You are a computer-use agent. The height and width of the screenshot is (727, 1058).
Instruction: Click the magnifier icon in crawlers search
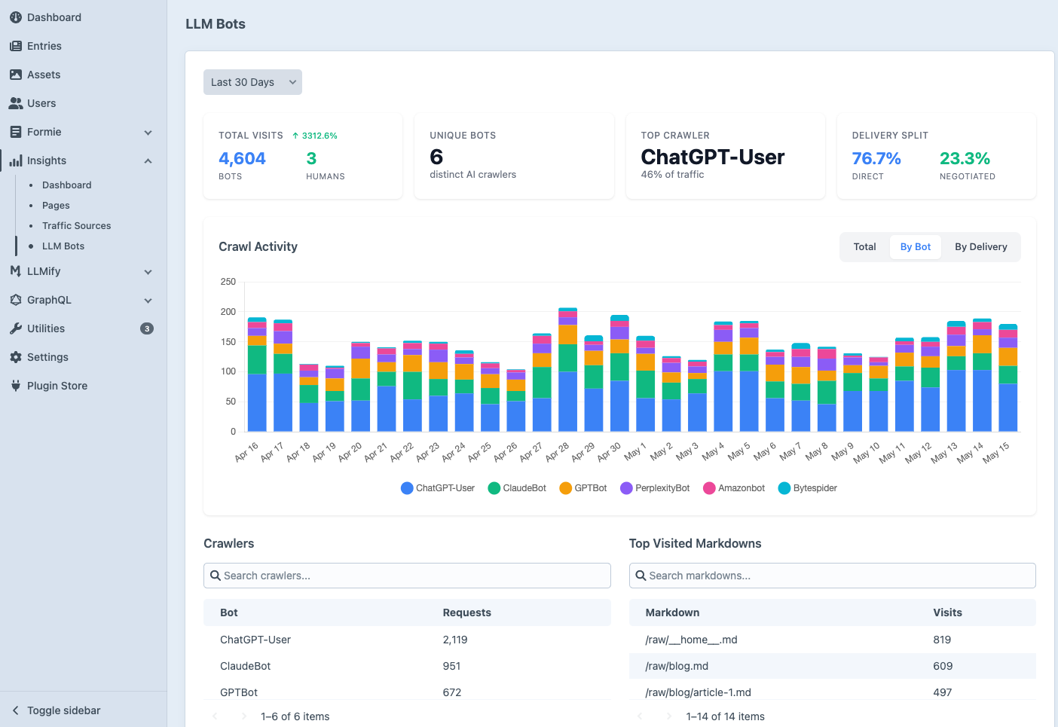coord(216,576)
